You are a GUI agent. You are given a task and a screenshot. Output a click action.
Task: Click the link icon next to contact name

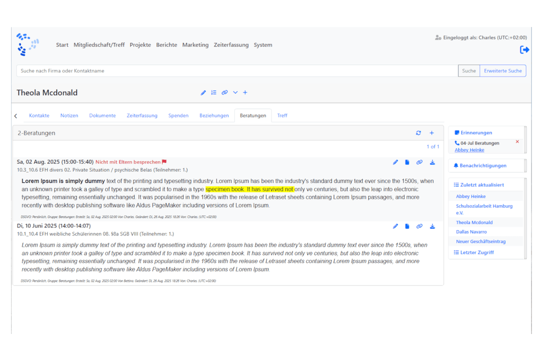pyautogui.click(x=224, y=93)
